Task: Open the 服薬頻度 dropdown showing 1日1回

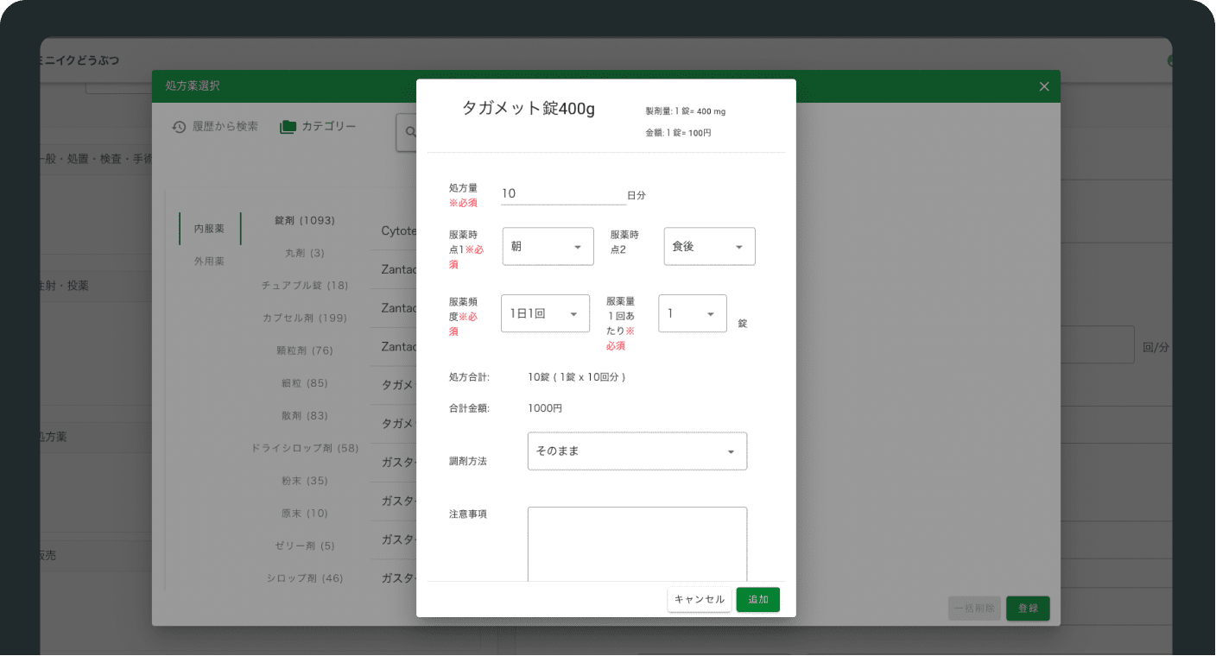Action: 545,313
